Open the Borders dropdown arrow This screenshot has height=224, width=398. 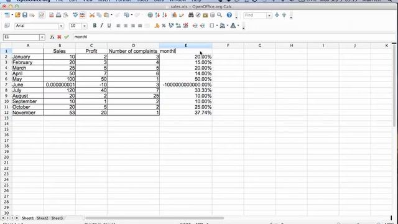pos(217,26)
